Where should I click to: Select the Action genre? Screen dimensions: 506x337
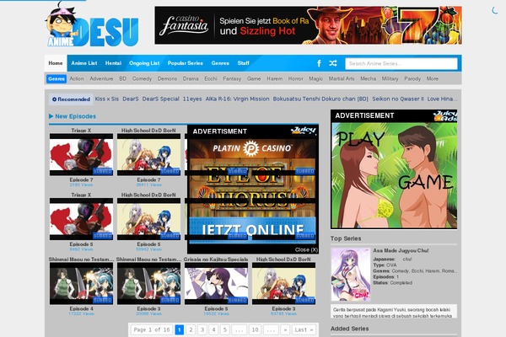[77, 78]
